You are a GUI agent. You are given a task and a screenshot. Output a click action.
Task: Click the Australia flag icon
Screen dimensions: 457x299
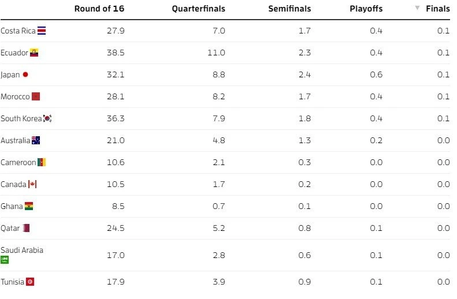[36, 140]
